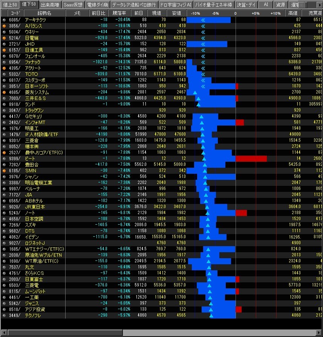Click the triangle price marker in テクノフレ row
The height and width of the screenshot is (337, 323).
pyautogui.click(x=211, y=316)
